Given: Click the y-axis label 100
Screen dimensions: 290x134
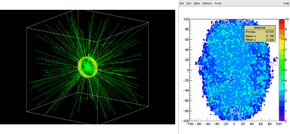Looking at the screenshot, I should click(x=186, y=19).
